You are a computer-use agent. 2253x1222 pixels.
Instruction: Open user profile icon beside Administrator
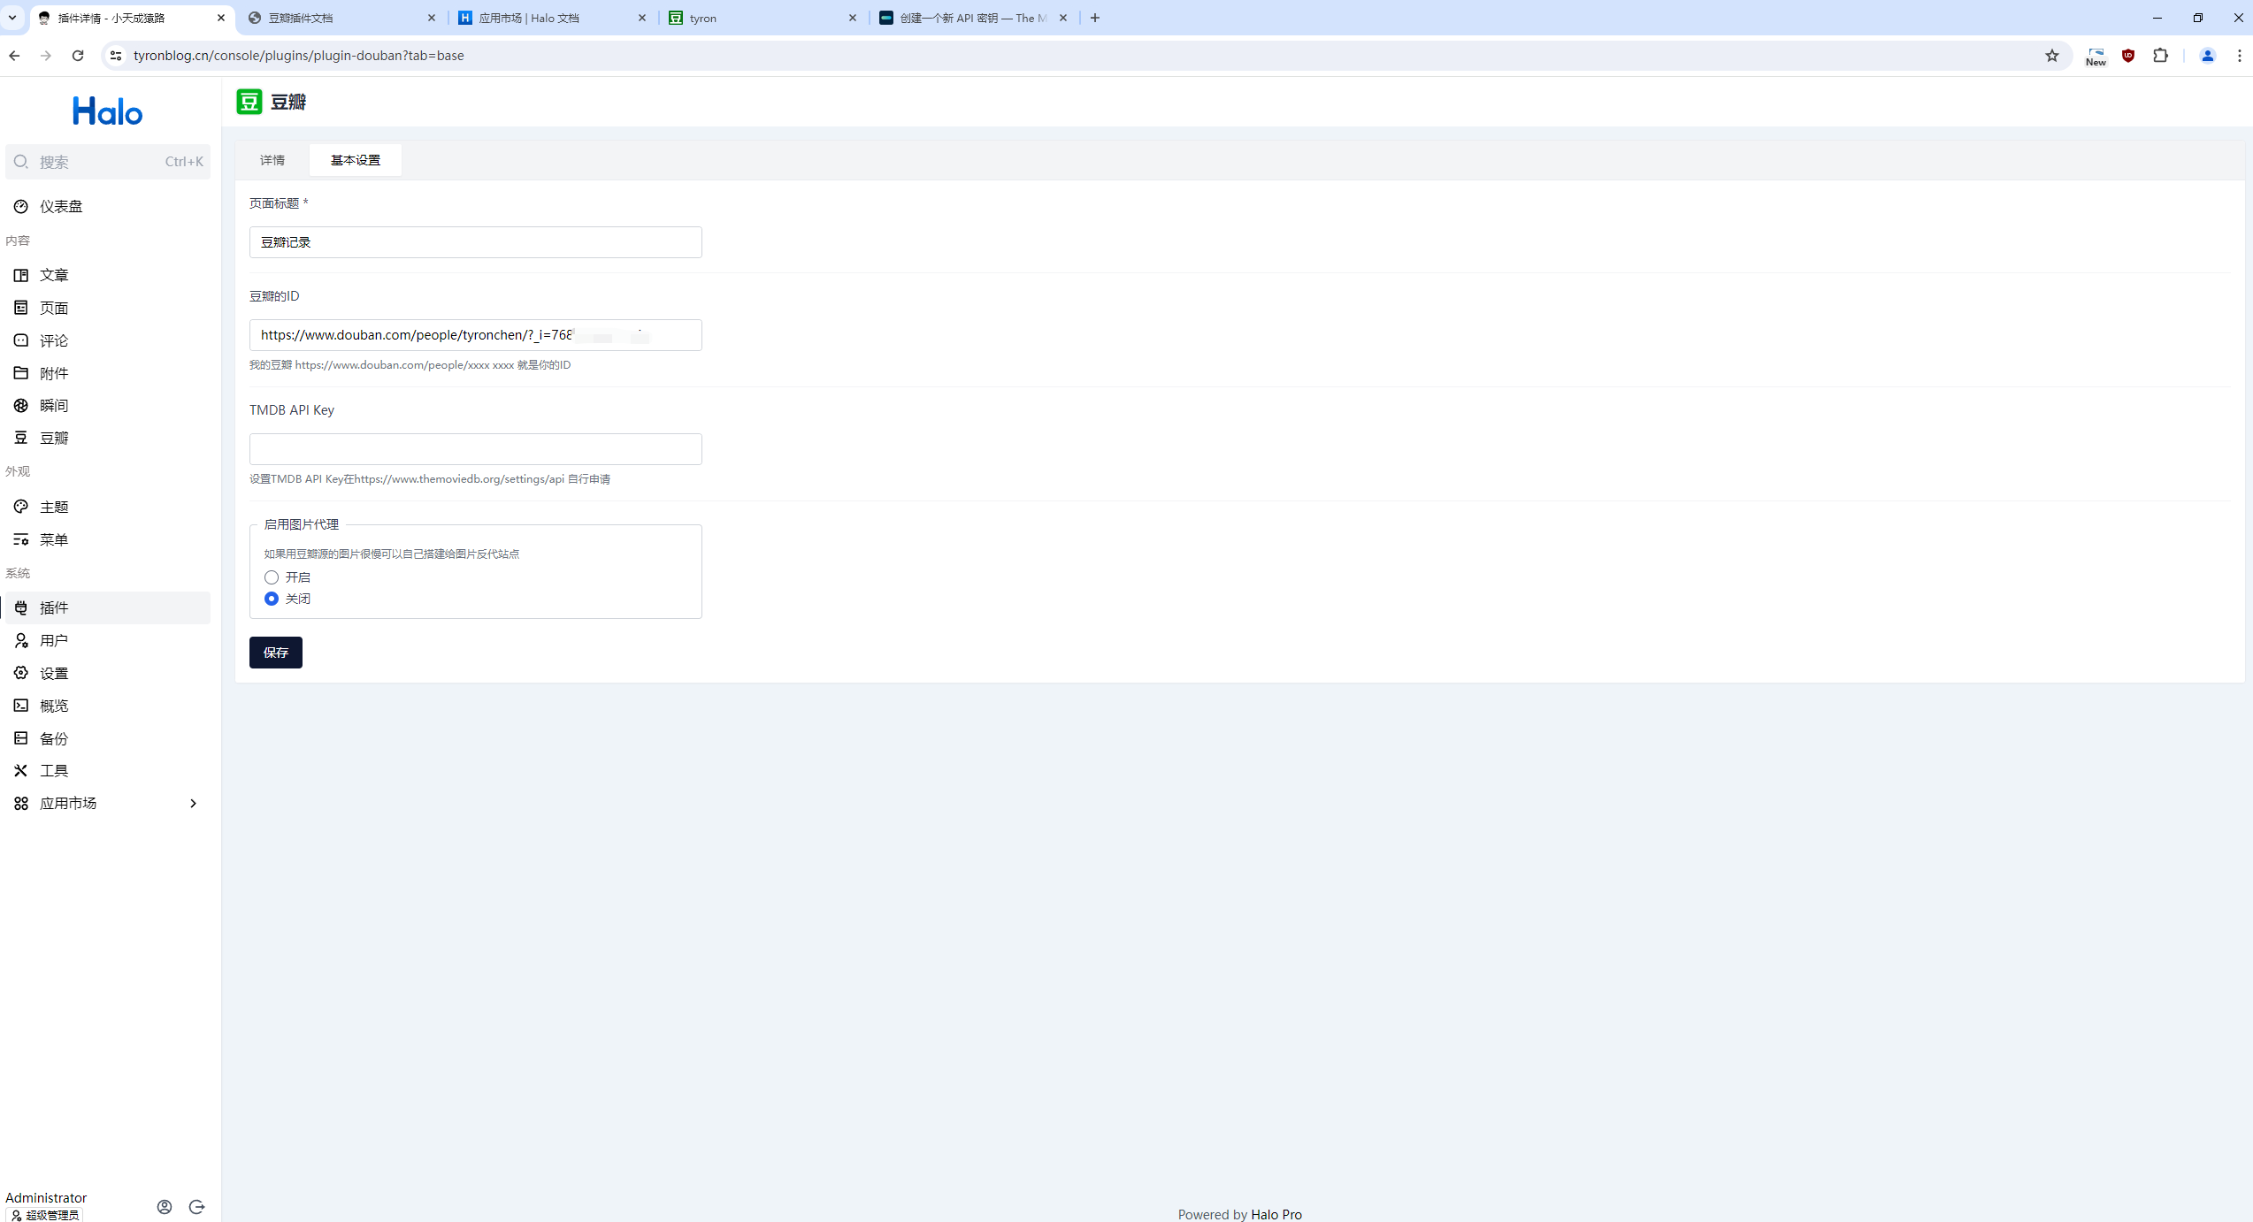click(165, 1207)
